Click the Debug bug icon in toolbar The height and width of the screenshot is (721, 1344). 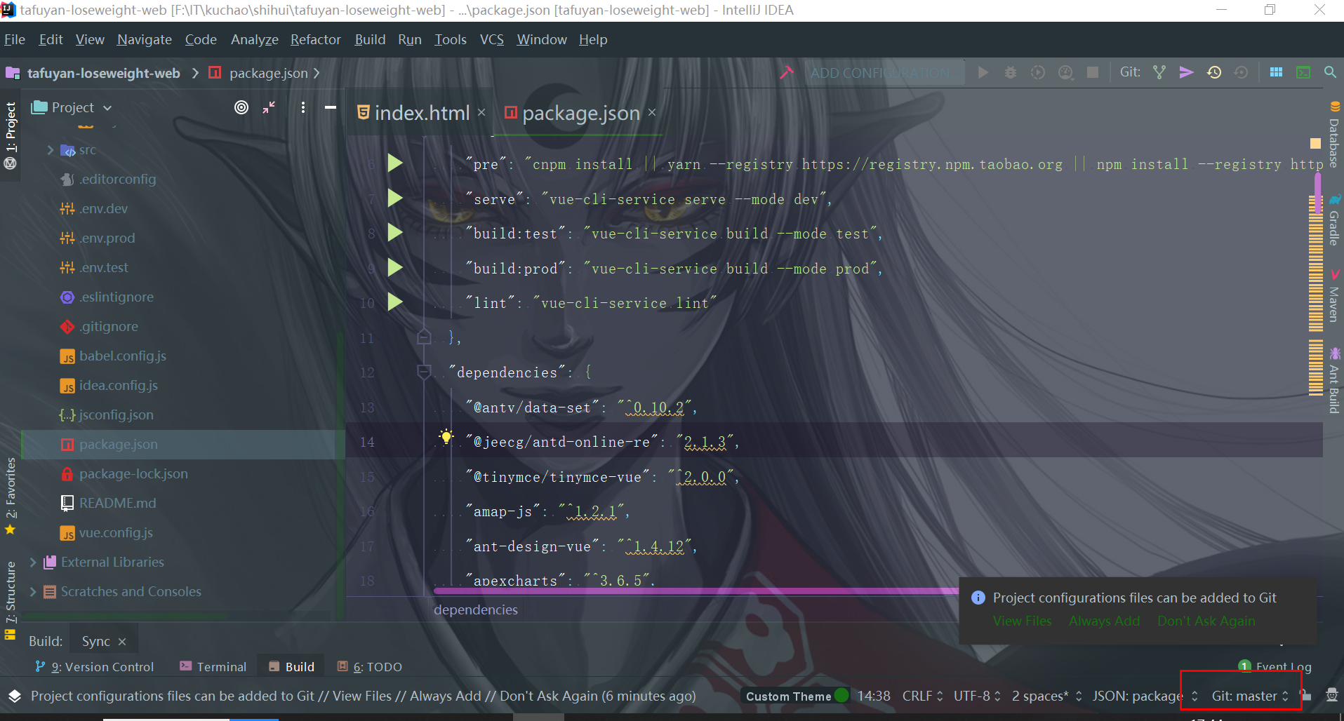pos(1011,72)
